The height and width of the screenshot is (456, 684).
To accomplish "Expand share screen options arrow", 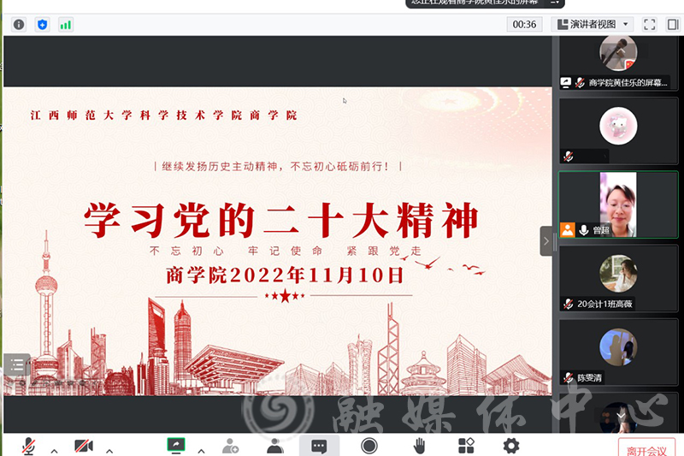I will (201, 451).
